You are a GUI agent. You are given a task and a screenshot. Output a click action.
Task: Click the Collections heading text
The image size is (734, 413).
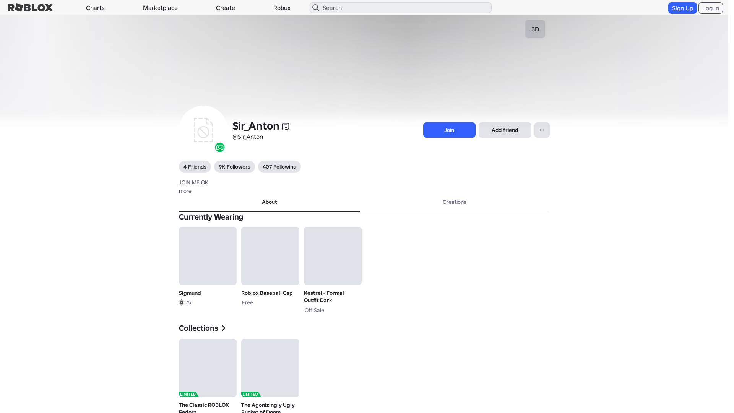[x=198, y=328]
